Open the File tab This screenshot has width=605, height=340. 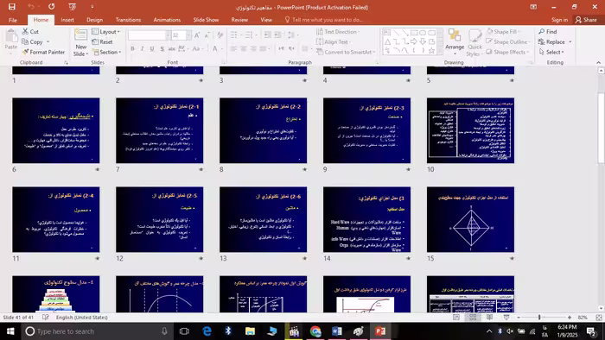(13, 20)
